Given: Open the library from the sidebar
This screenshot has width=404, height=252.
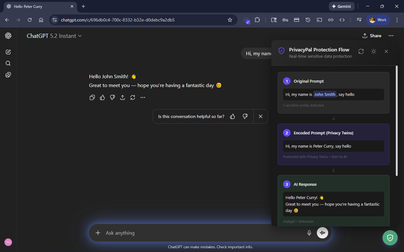Looking at the screenshot, I should pos(8,75).
